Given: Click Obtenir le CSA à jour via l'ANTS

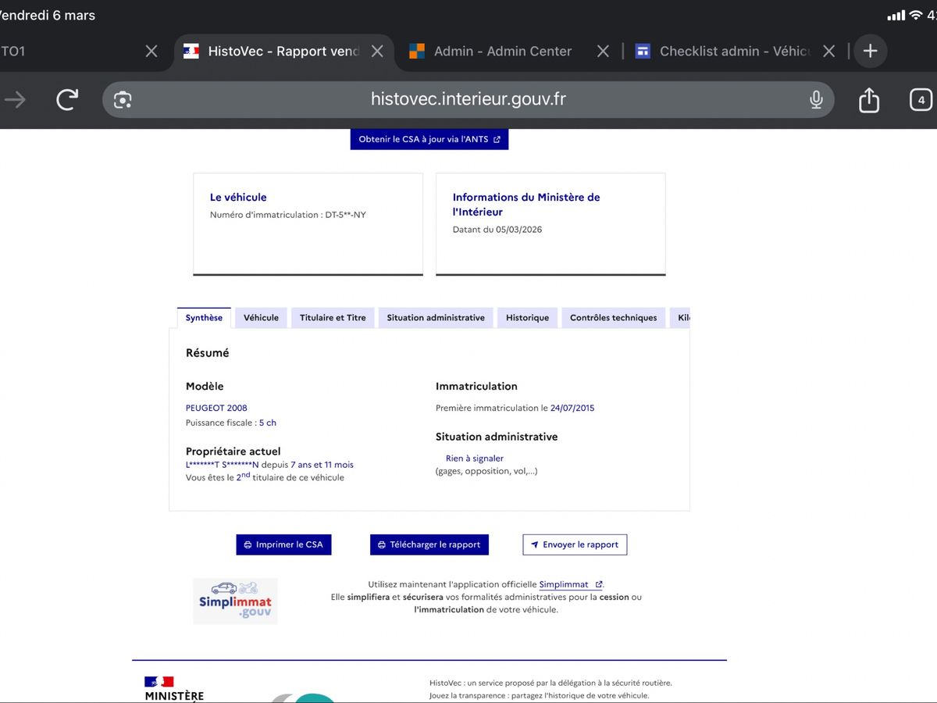Looking at the screenshot, I should click(x=429, y=139).
